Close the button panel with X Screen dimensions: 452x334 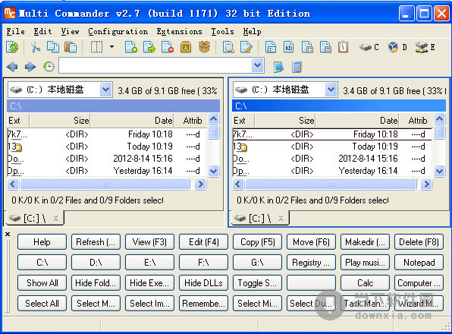(x=8, y=235)
